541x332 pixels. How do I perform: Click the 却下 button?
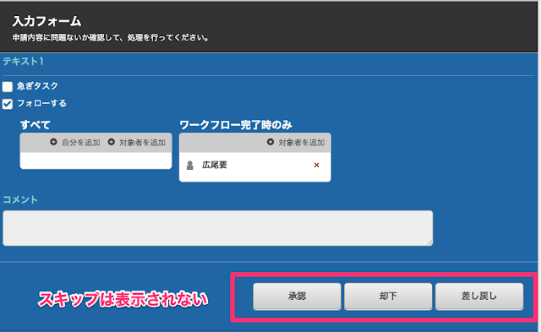(388, 297)
